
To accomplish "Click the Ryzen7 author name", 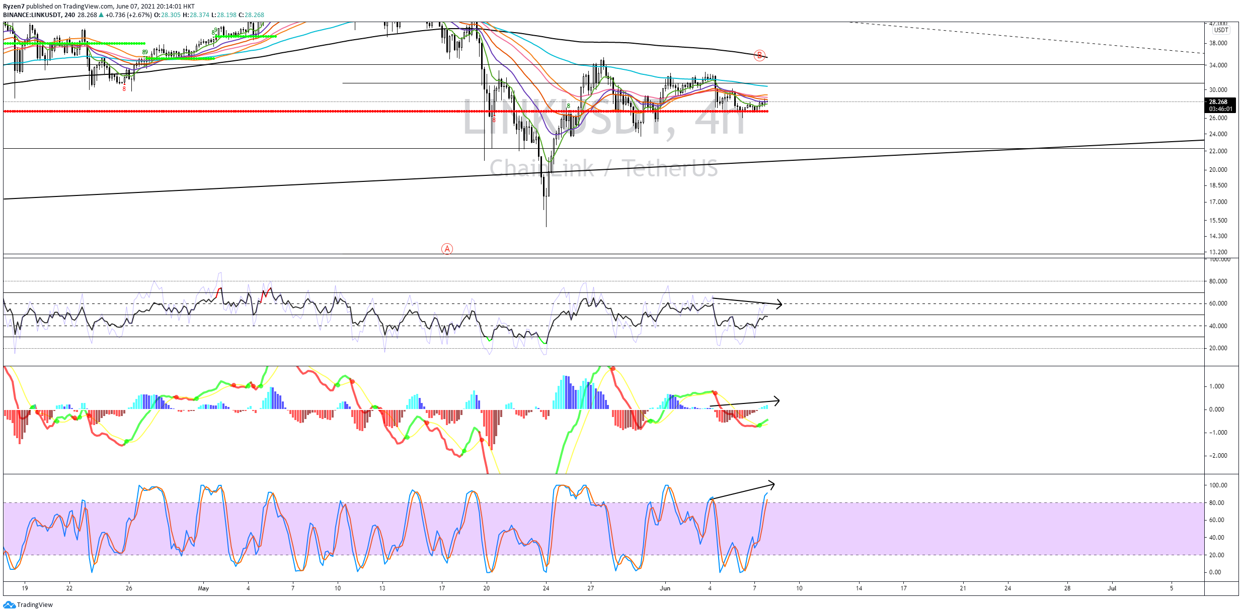I will pyautogui.click(x=14, y=7).
